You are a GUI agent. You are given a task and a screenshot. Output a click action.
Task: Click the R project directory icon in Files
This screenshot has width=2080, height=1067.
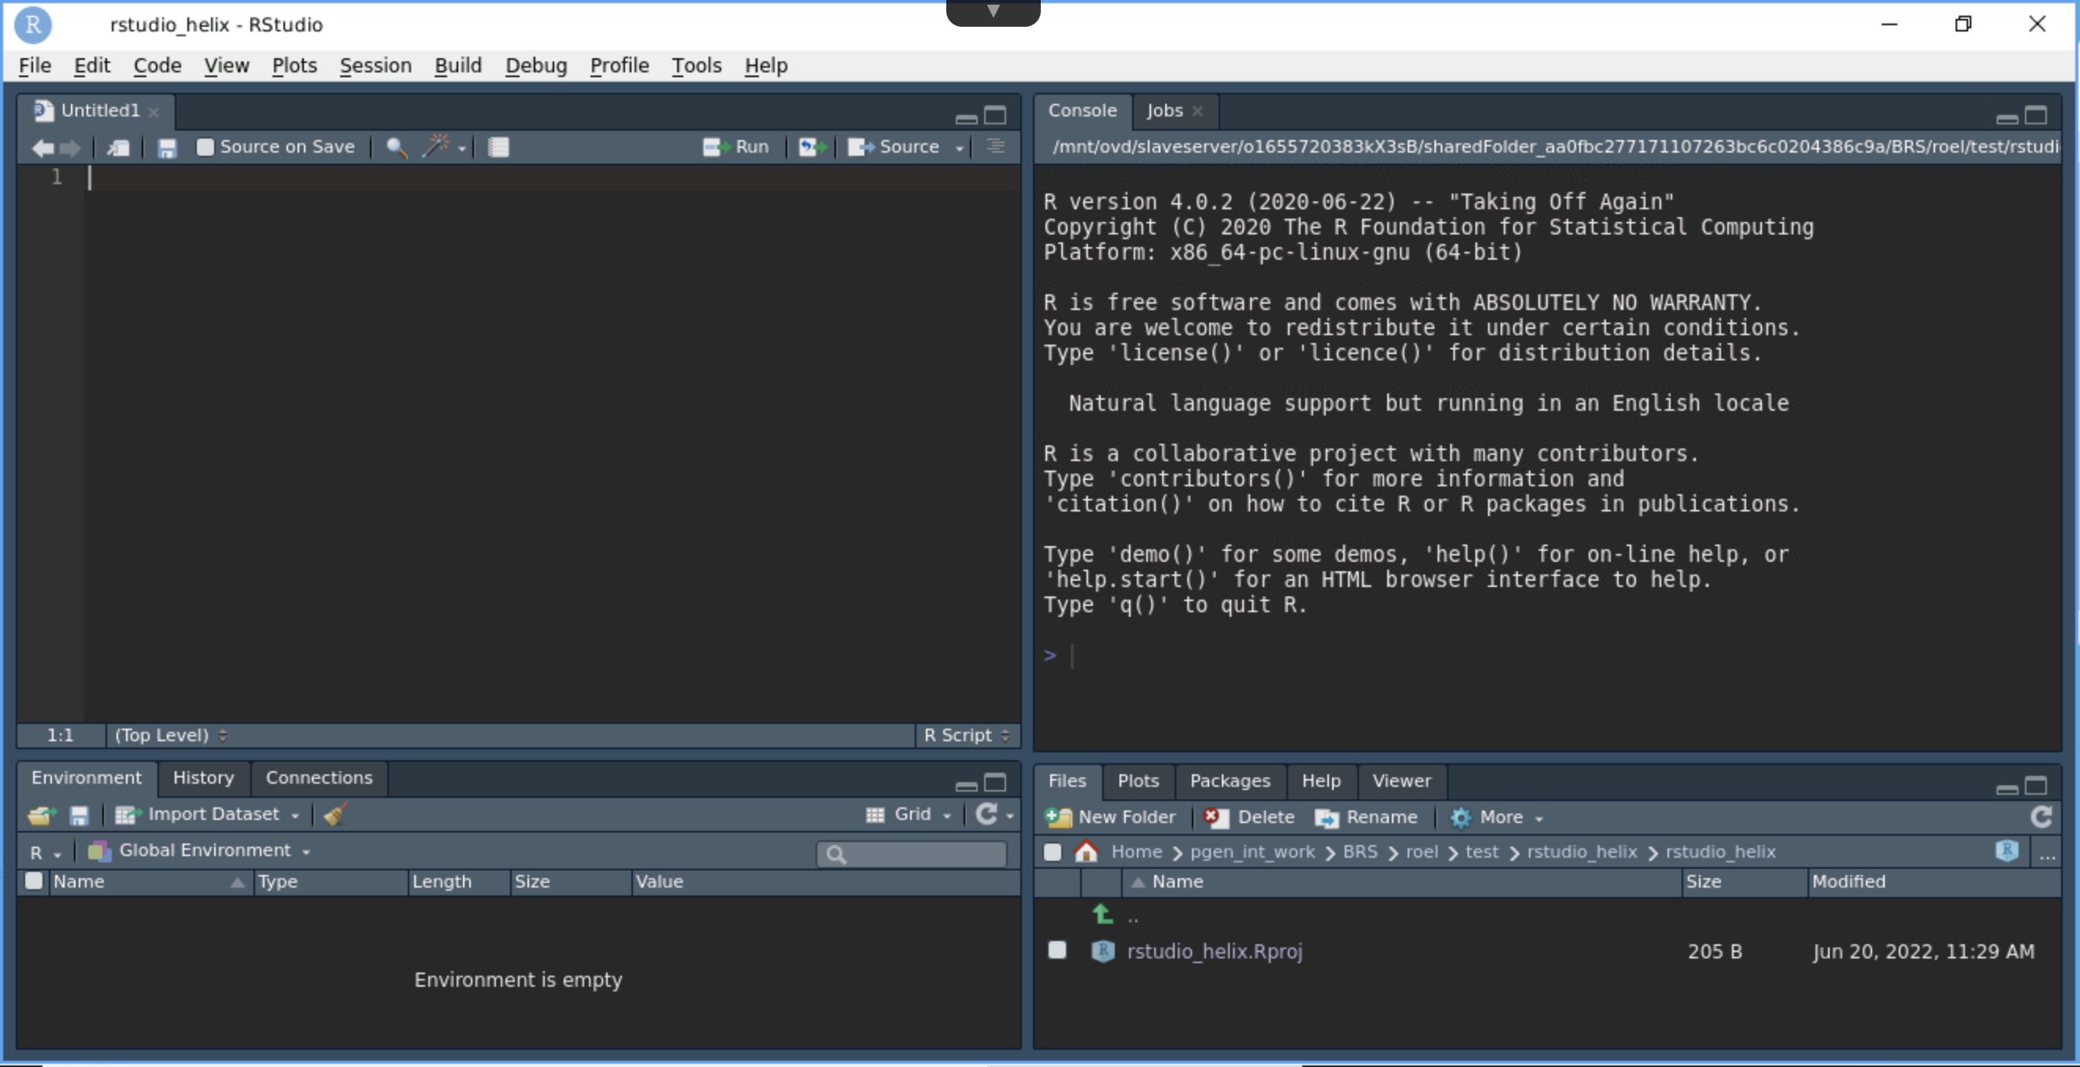click(x=2008, y=851)
